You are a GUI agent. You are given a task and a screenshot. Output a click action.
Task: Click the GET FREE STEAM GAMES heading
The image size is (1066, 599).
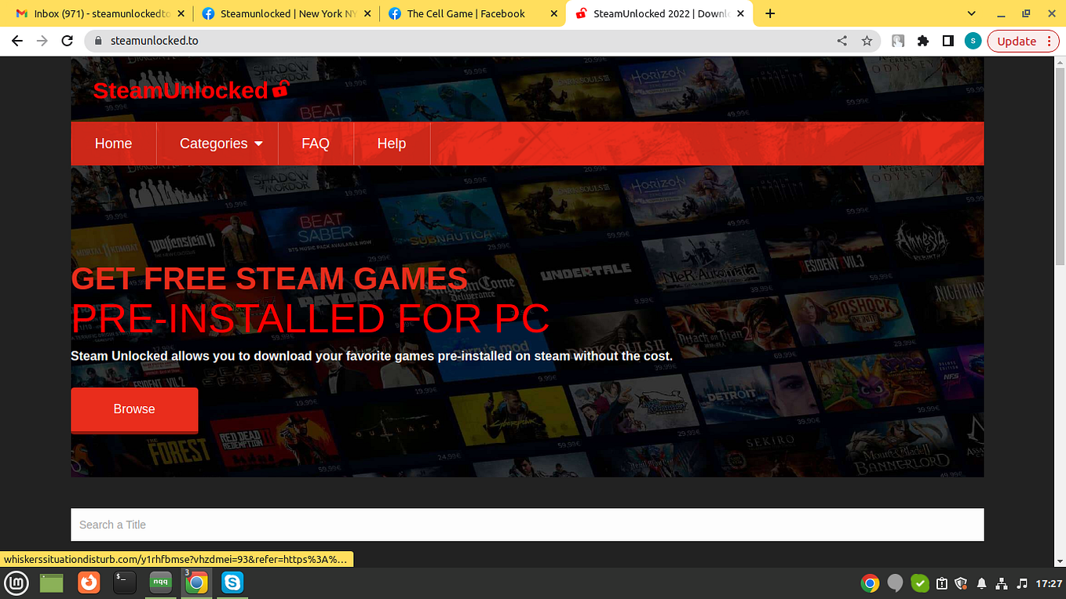(x=269, y=279)
